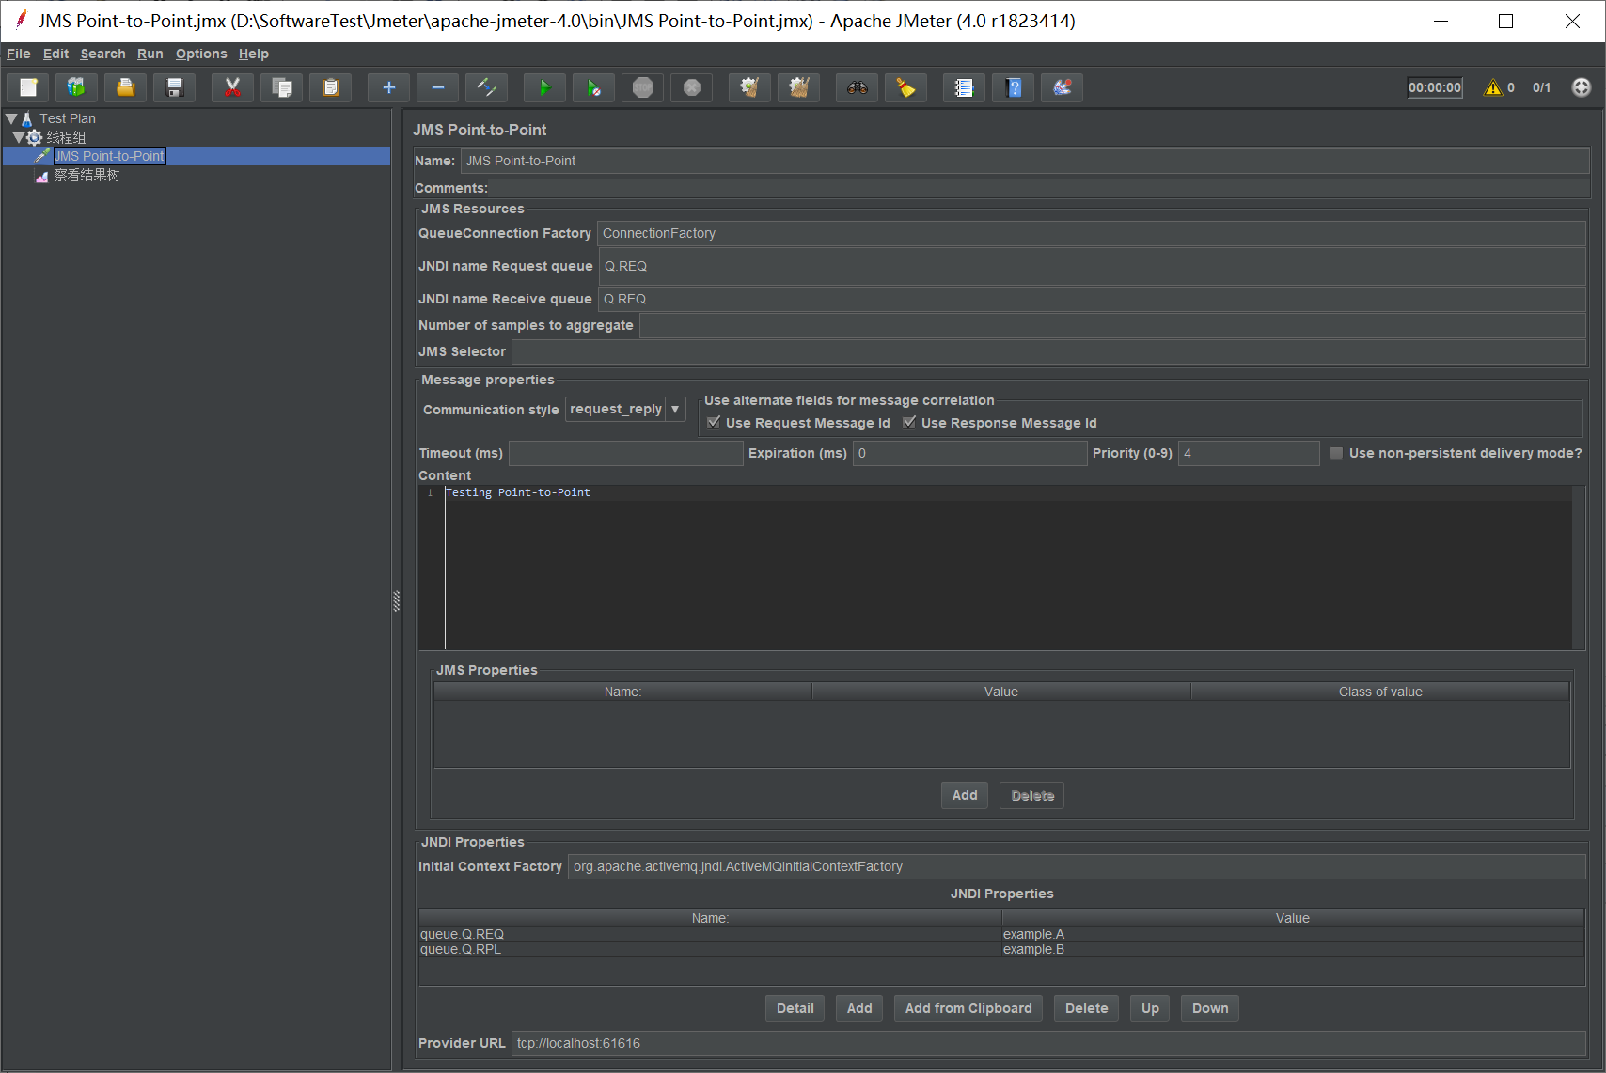Click the Detail button for JNDI Properties
The height and width of the screenshot is (1073, 1606).
coord(795,1008)
